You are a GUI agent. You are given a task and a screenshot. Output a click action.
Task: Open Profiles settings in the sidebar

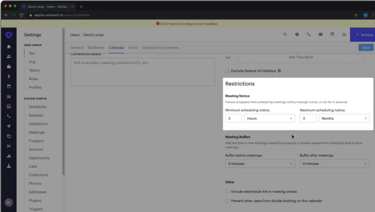click(x=35, y=87)
